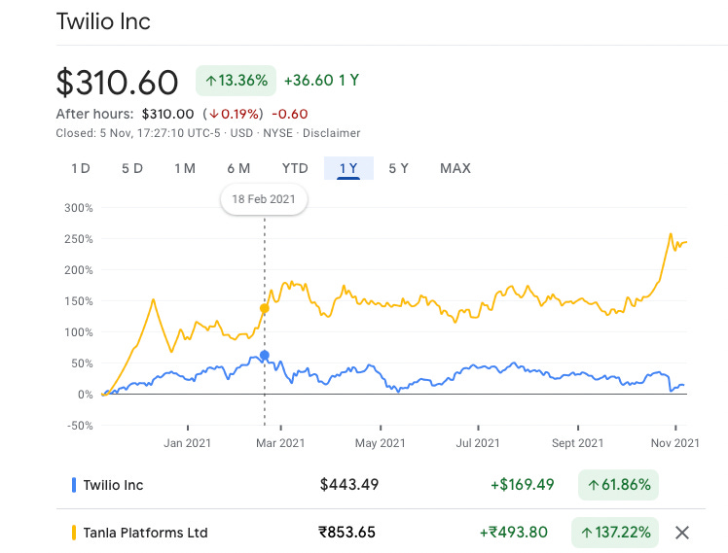728x553 pixels.
Task: Switch to the 6 M range tab
Action: click(x=238, y=168)
